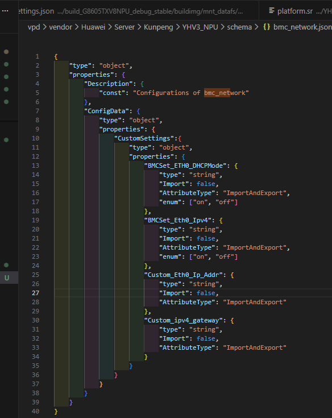332x418 pixels.
Task: Open the three-dots more actions menu
Action: (x=5, y=11)
